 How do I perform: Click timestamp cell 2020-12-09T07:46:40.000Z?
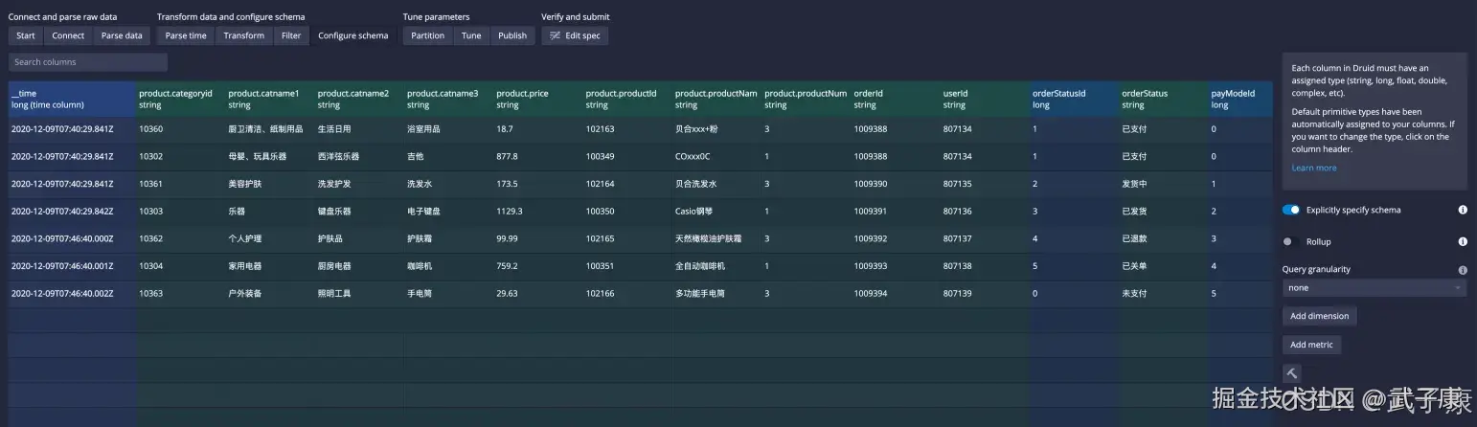72,238
